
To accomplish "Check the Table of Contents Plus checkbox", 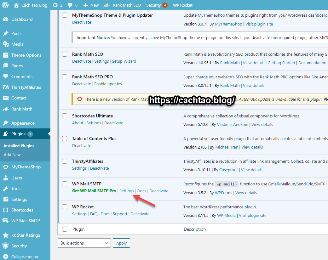I will tap(65, 138).
